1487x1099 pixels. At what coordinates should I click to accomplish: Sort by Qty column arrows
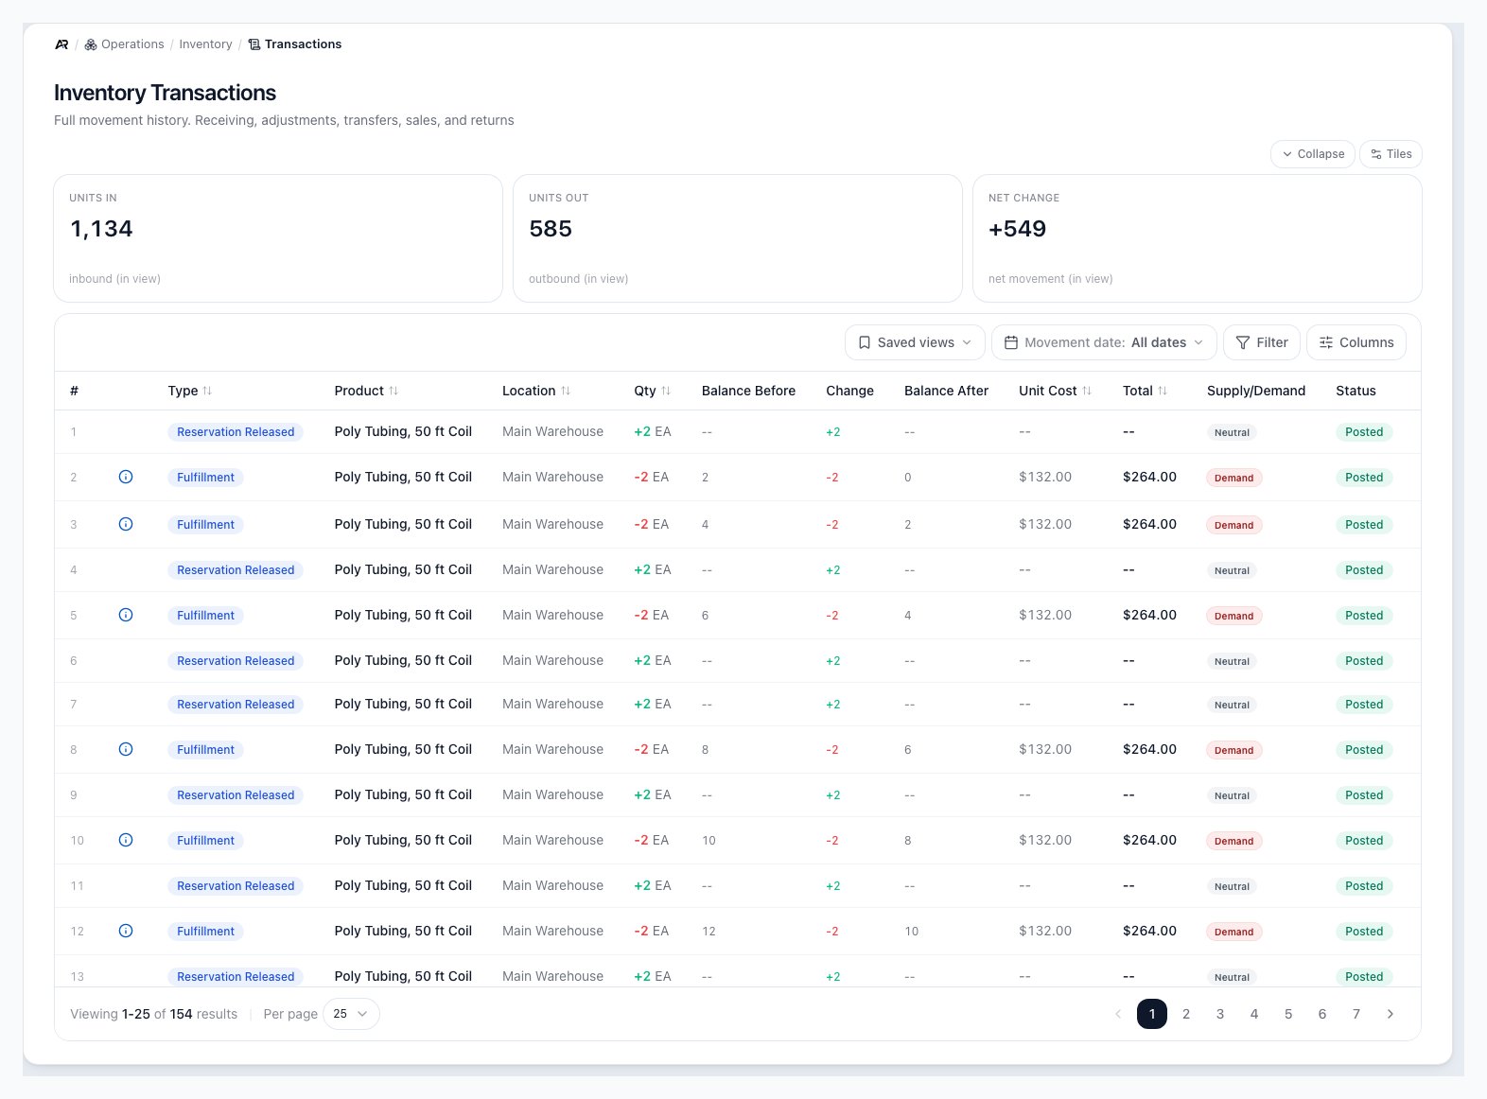666,391
